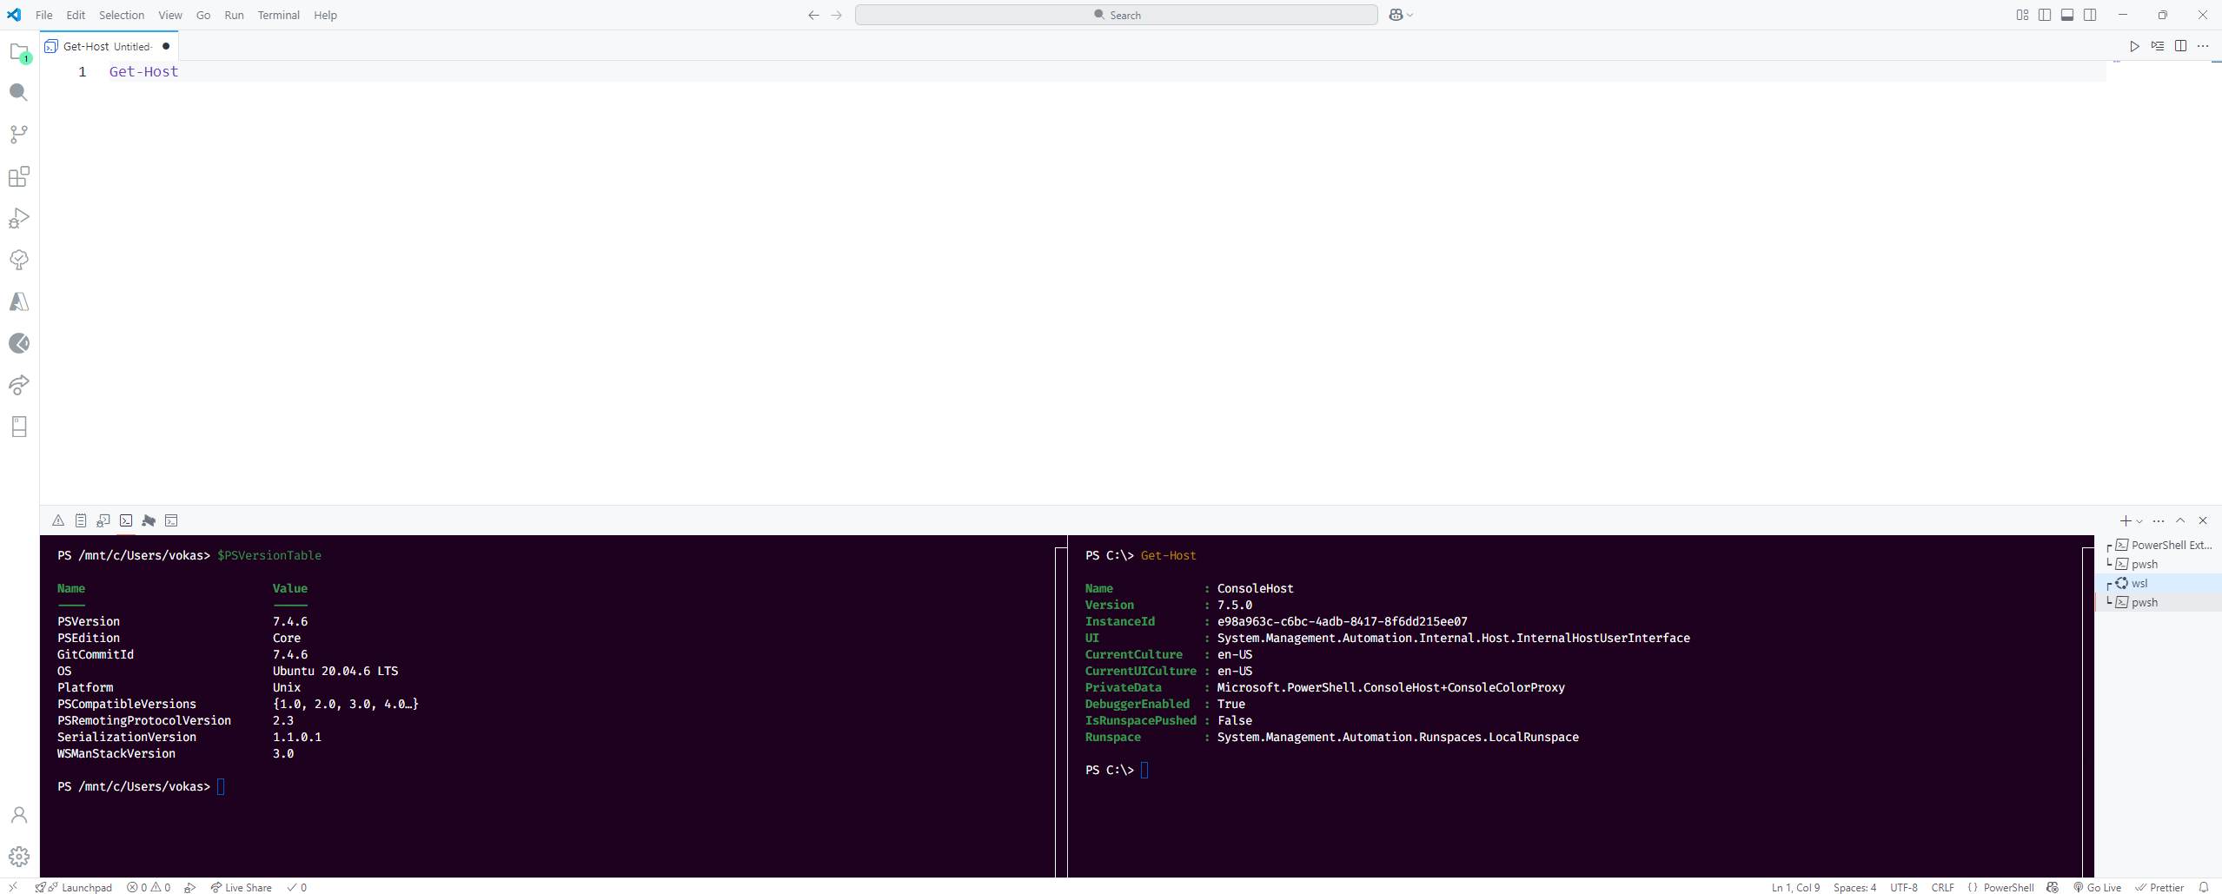Open the Accounts menu icon
Image resolution: width=2222 pixels, height=894 pixels.
pos(19,815)
